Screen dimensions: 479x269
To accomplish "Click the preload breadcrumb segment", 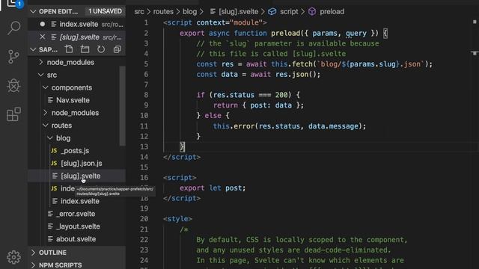I will coord(332,12).
